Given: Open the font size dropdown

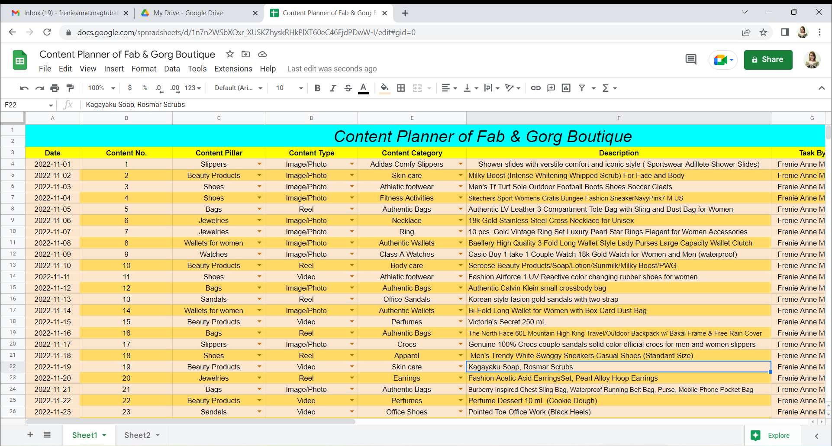Looking at the screenshot, I should [290, 88].
